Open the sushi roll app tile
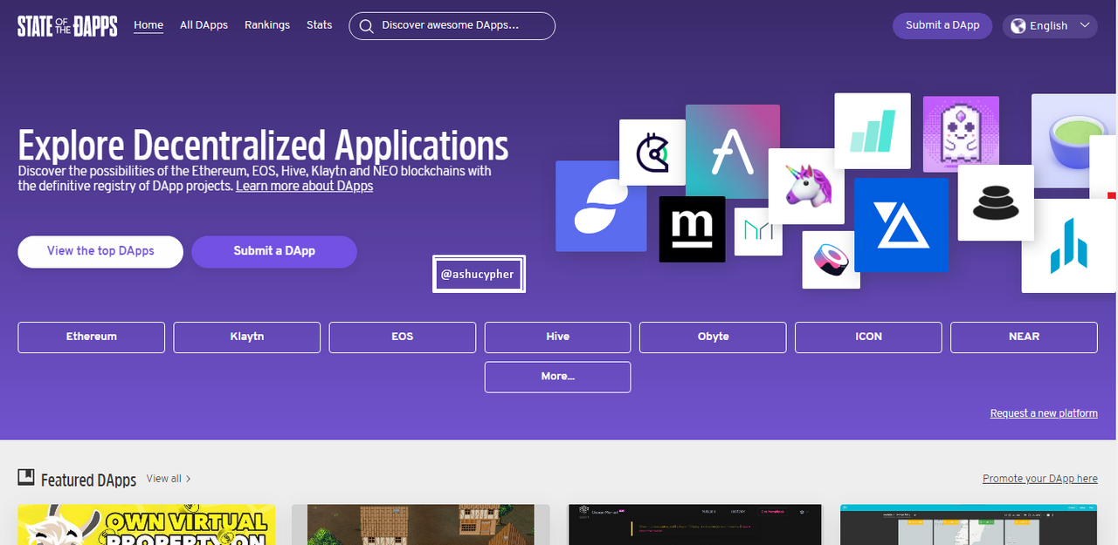The image size is (1118, 545). 832,260
